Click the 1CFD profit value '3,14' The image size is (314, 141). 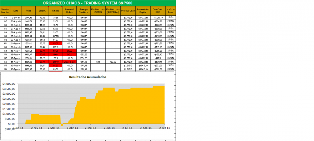[x=98, y=62]
